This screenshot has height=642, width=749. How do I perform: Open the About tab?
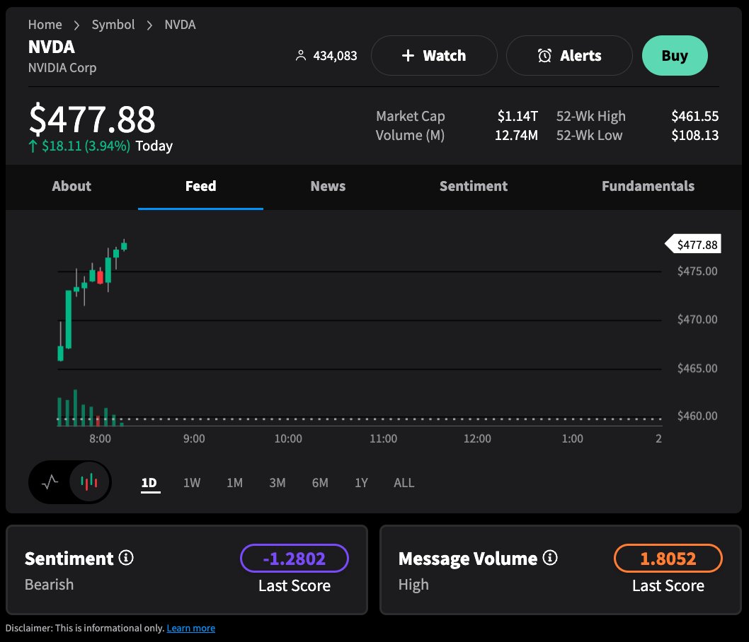(x=72, y=186)
